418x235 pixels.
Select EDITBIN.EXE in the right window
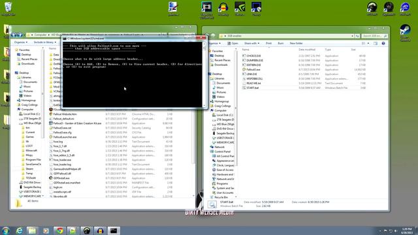253,65
